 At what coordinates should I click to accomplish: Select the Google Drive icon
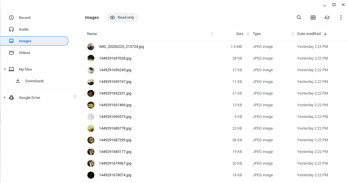11,97
